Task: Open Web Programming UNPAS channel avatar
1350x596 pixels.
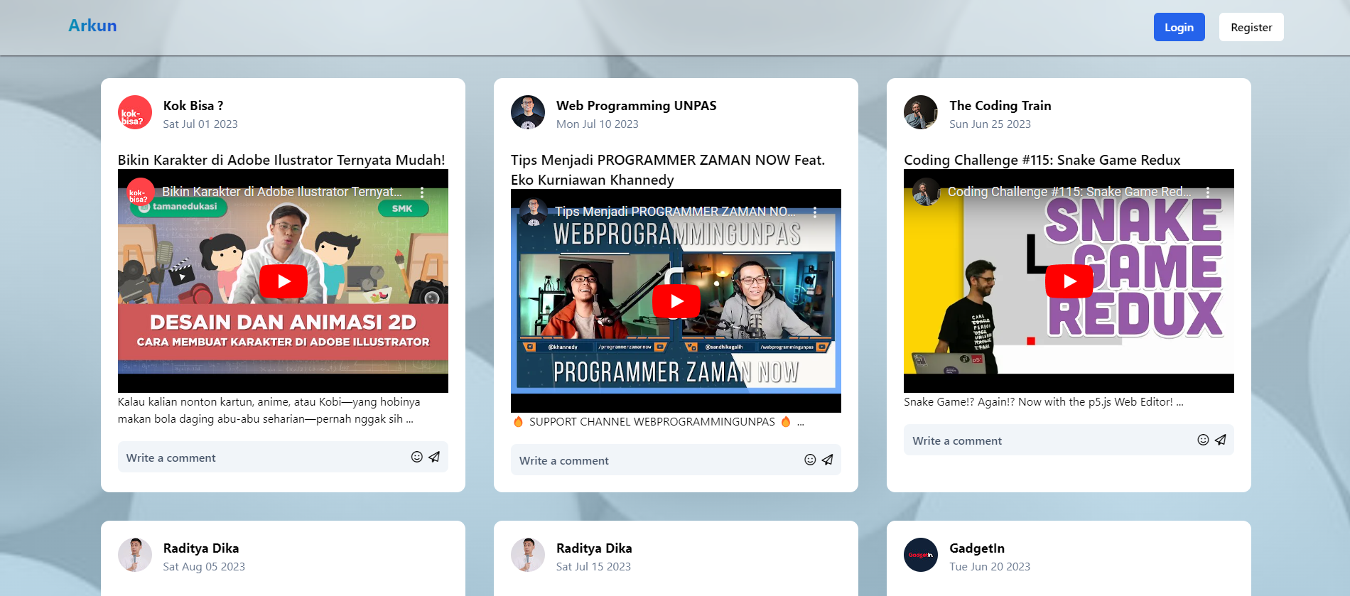Action: tap(528, 112)
